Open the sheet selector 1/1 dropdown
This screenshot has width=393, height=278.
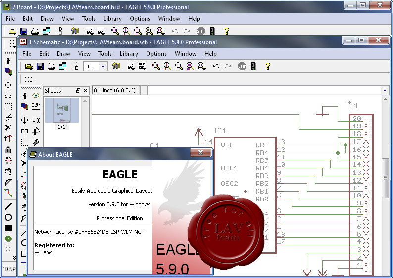click(x=103, y=67)
